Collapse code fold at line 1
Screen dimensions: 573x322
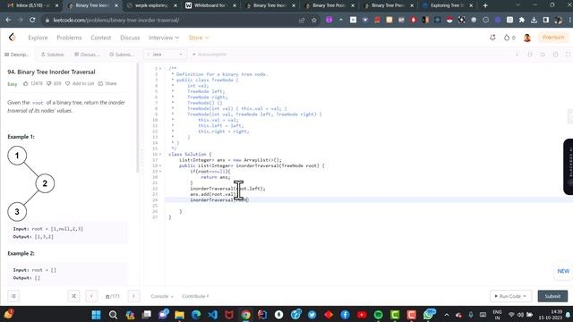click(160, 69)
